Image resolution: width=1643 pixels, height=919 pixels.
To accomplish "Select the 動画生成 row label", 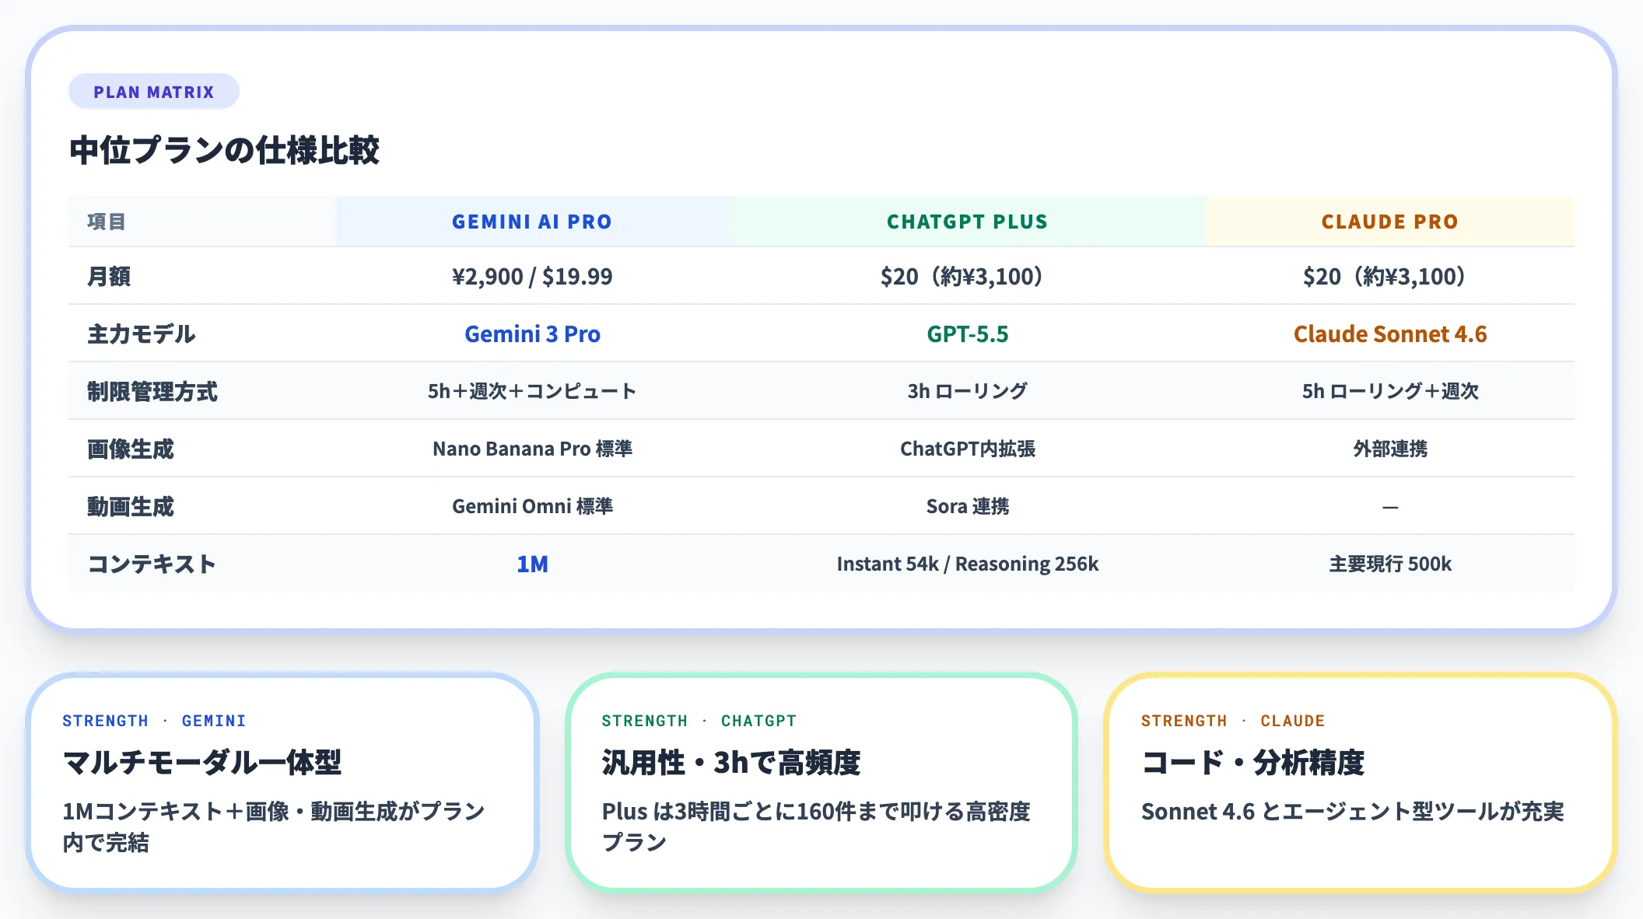I will (131, 506).
